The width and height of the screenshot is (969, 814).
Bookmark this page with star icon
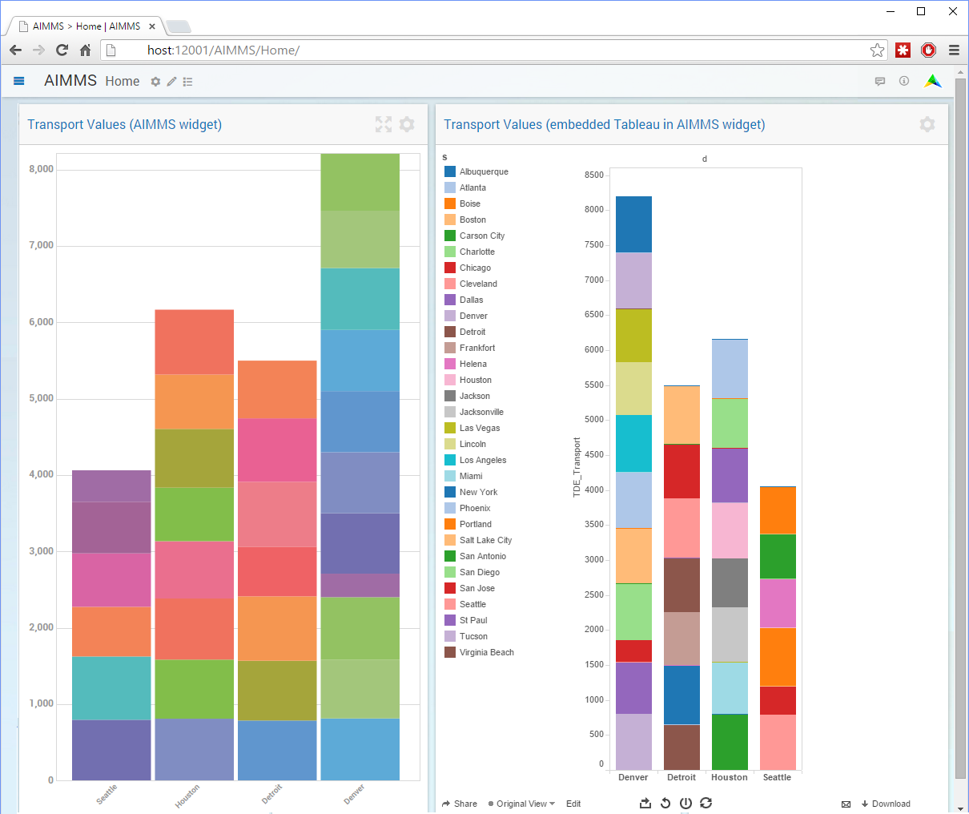pyautogui.click(x=877, y=50)
